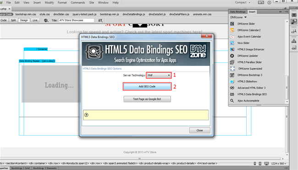
Task: Switch to Data Bindings panel tab
Action: [238, 12]
